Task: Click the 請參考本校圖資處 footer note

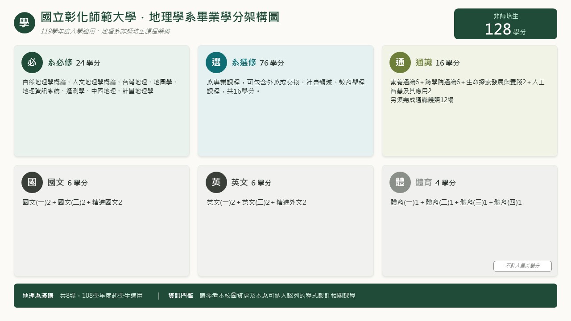Action: tap(277, 296)
